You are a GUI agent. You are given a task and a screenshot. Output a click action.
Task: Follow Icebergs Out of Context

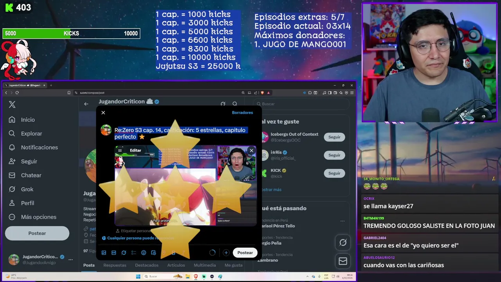(334, 137)
